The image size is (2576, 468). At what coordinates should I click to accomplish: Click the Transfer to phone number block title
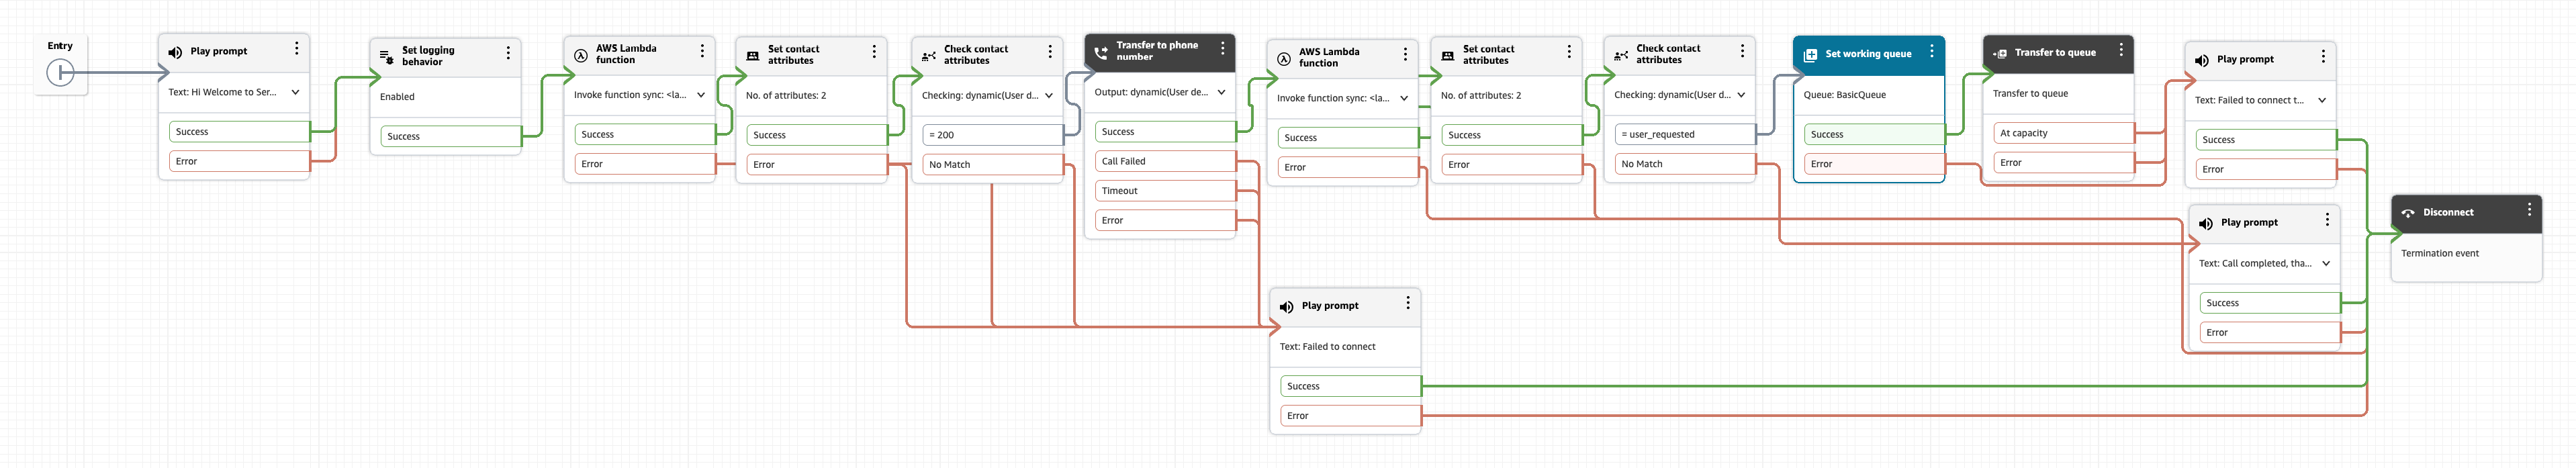pyautogui.click(x=1157, y=51)
